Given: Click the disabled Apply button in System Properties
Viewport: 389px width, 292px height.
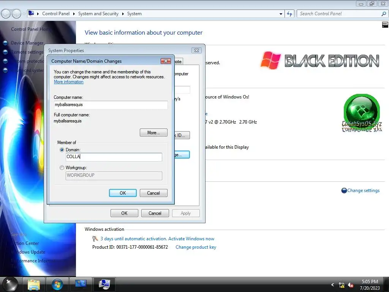Looking at the screenshot, I should 186,213.
